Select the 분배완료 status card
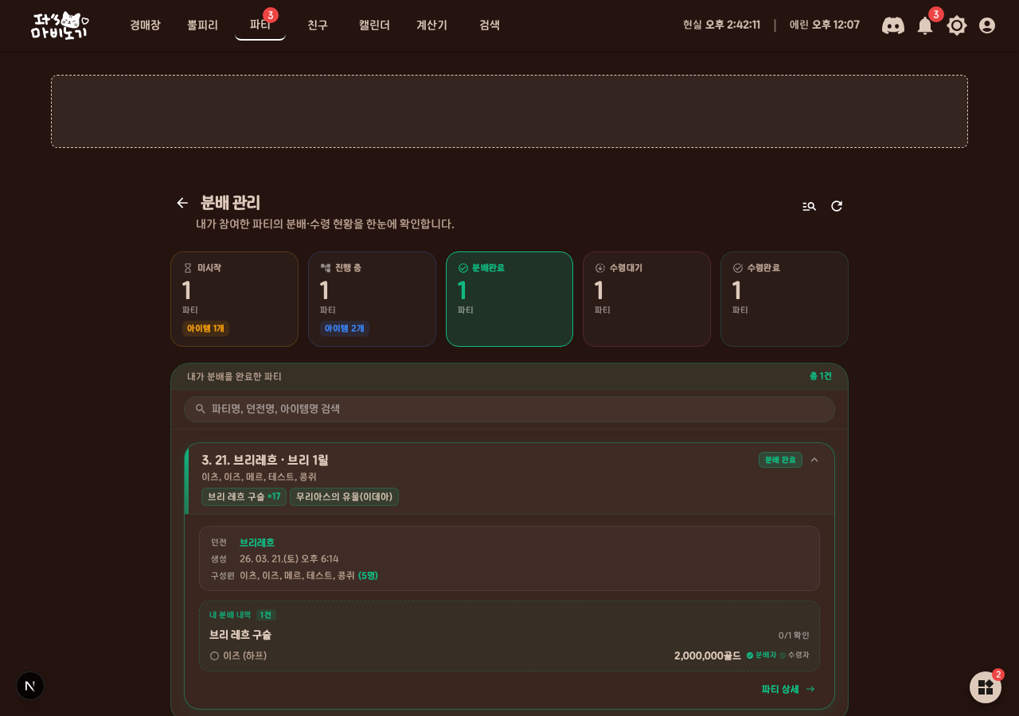This screenshot has width=1019, height=716. point(509,299)
